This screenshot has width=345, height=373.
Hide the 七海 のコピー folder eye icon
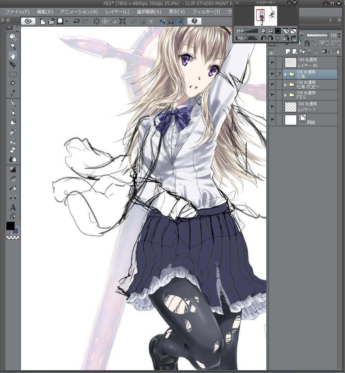(272, 85)
